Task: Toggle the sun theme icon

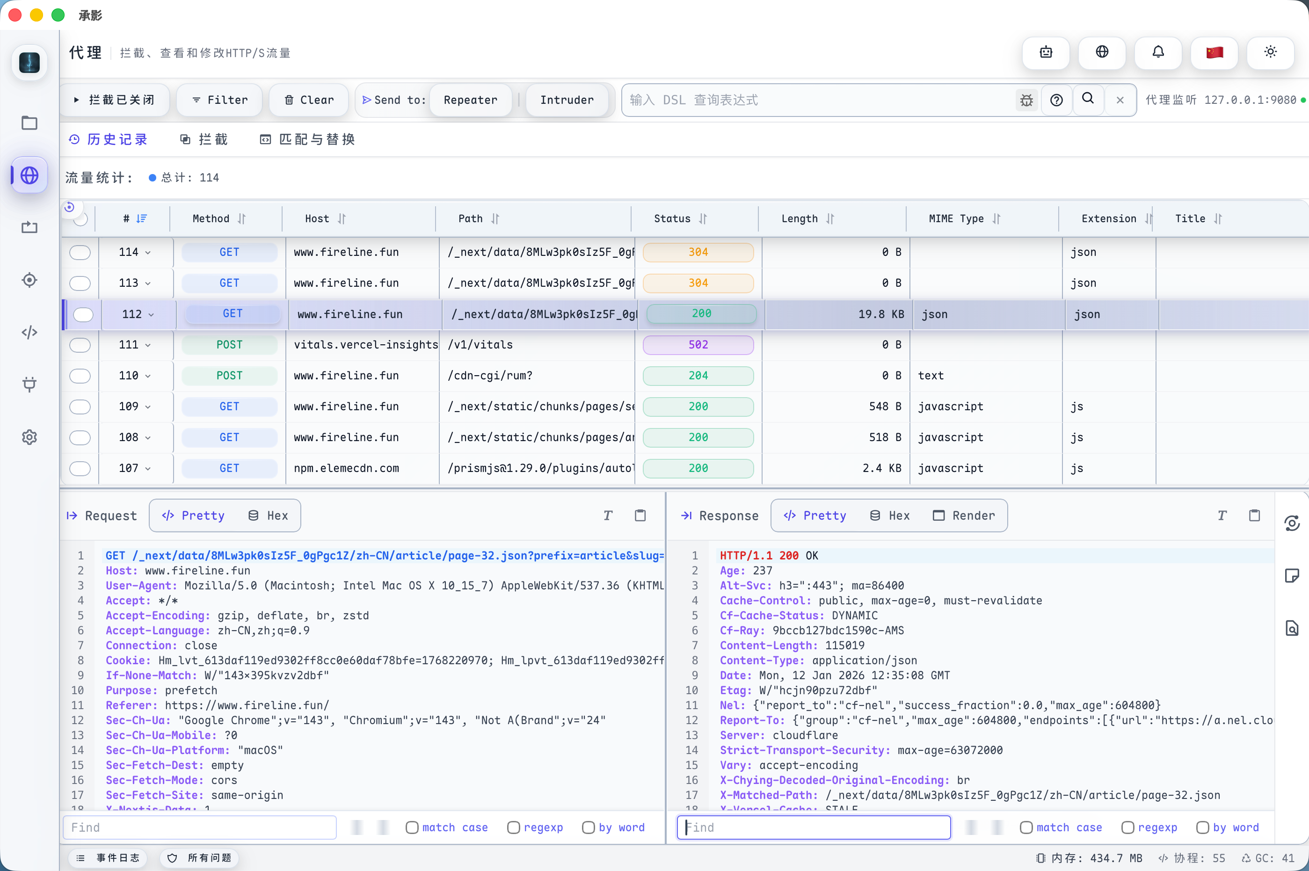Action: pyautogui.click(x=1270, y=52)
